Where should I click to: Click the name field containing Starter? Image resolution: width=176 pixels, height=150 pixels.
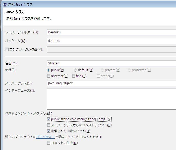tap(111, 63)
